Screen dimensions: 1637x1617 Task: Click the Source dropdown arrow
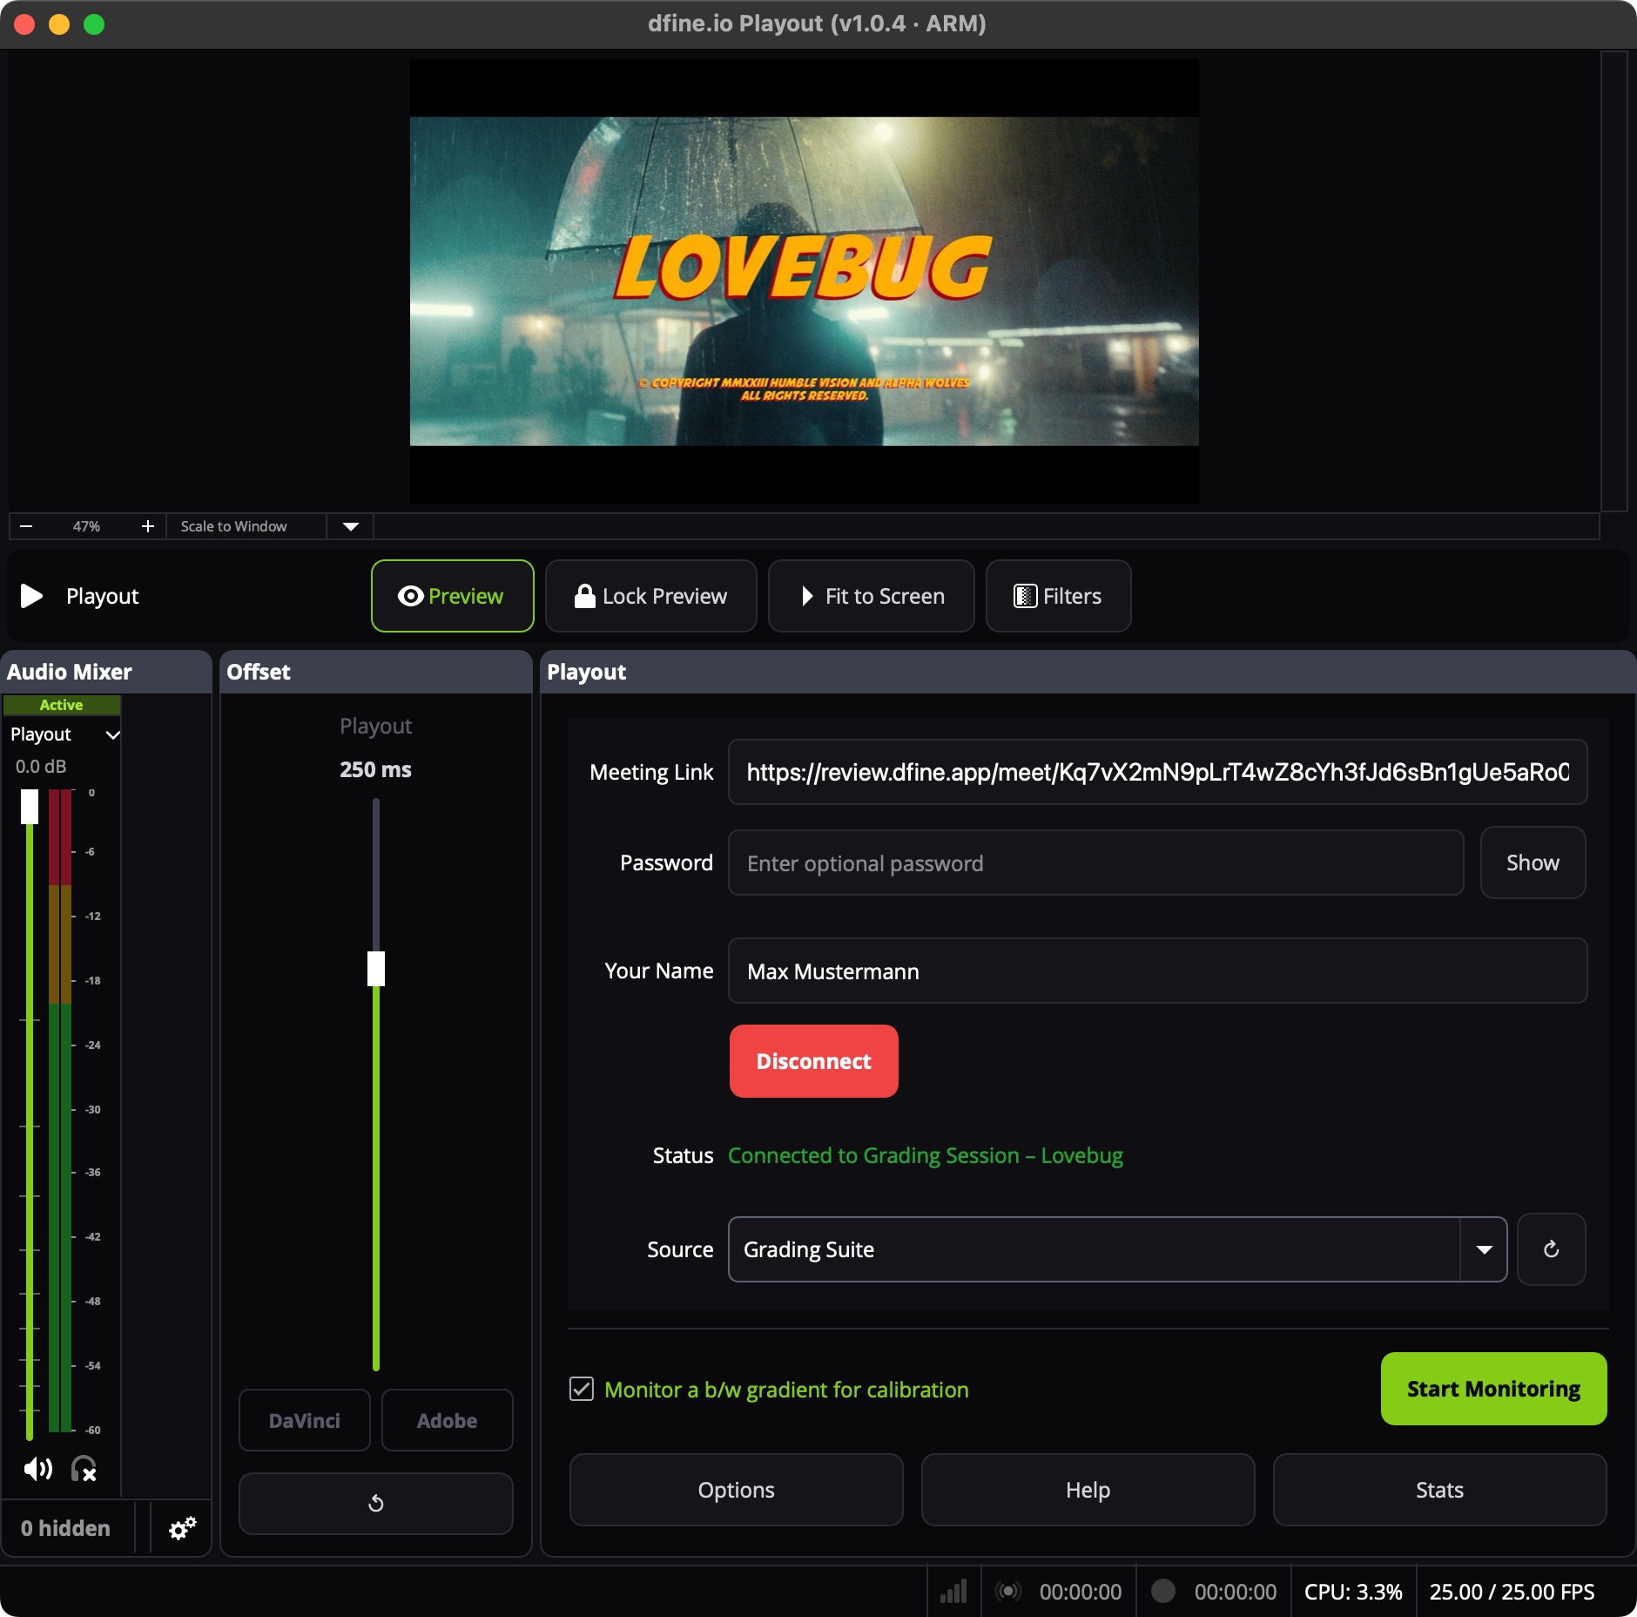point(1484,1249)
